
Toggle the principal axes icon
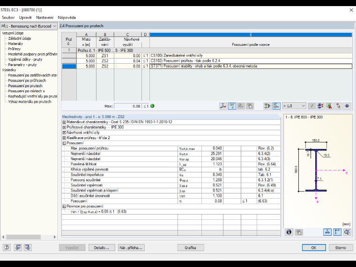tap(337, 232)
